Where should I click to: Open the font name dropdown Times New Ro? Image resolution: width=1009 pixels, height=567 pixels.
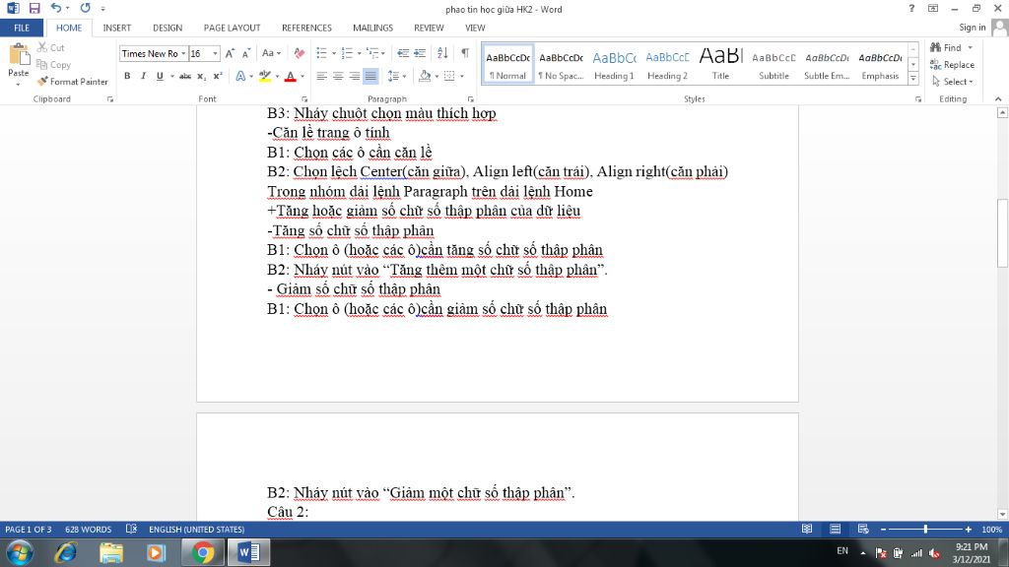(183, 53)
